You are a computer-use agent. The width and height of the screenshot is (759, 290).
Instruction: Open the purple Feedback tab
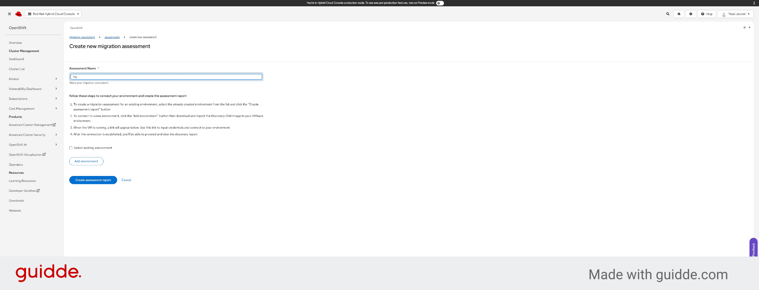pos(753,248)
